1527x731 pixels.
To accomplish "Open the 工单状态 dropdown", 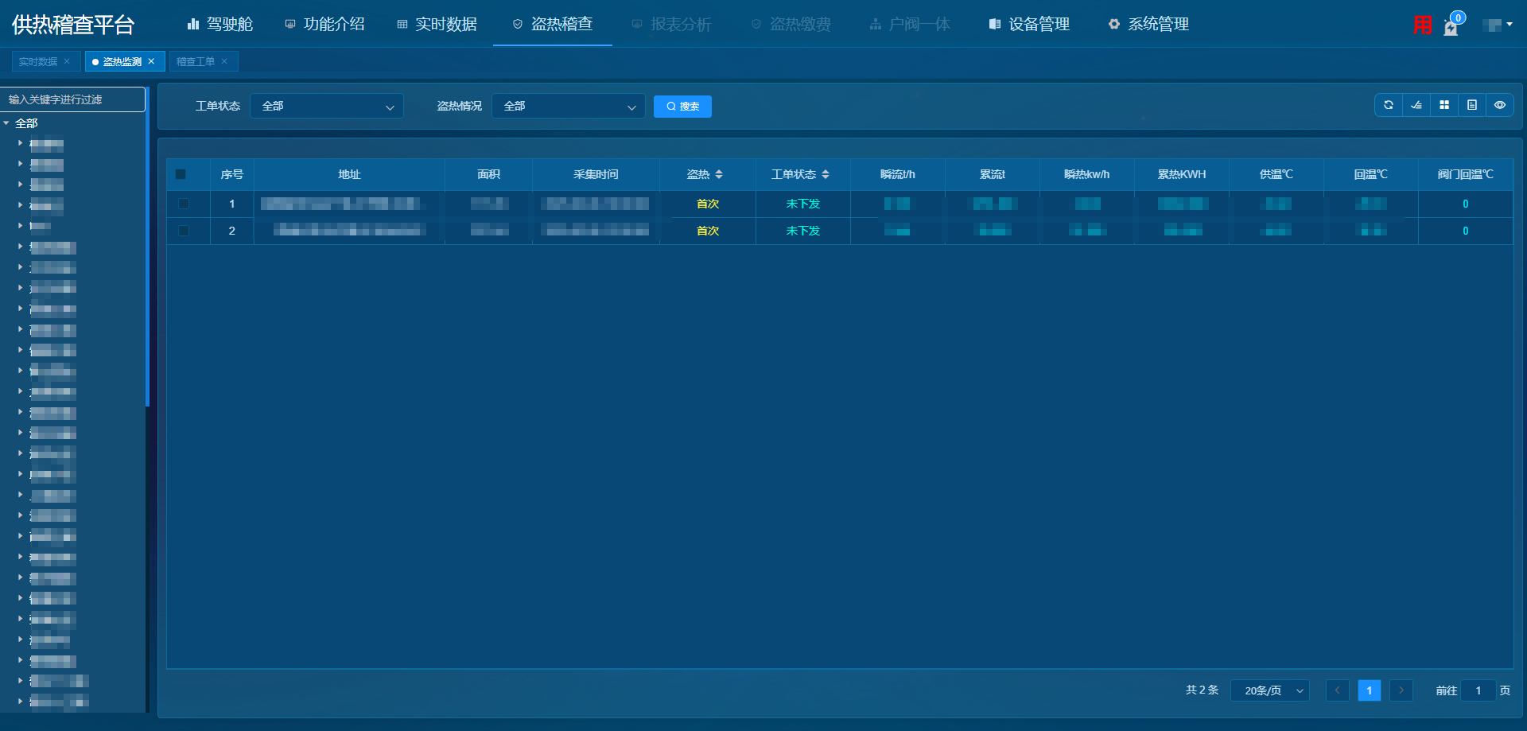I will (x=326, y=106).
